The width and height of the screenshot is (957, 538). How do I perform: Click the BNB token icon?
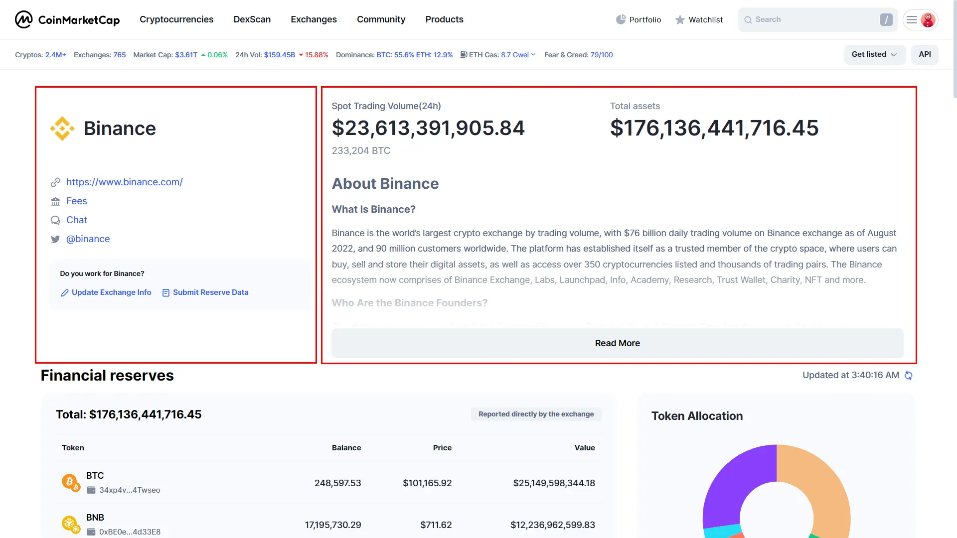coord(70,524)
